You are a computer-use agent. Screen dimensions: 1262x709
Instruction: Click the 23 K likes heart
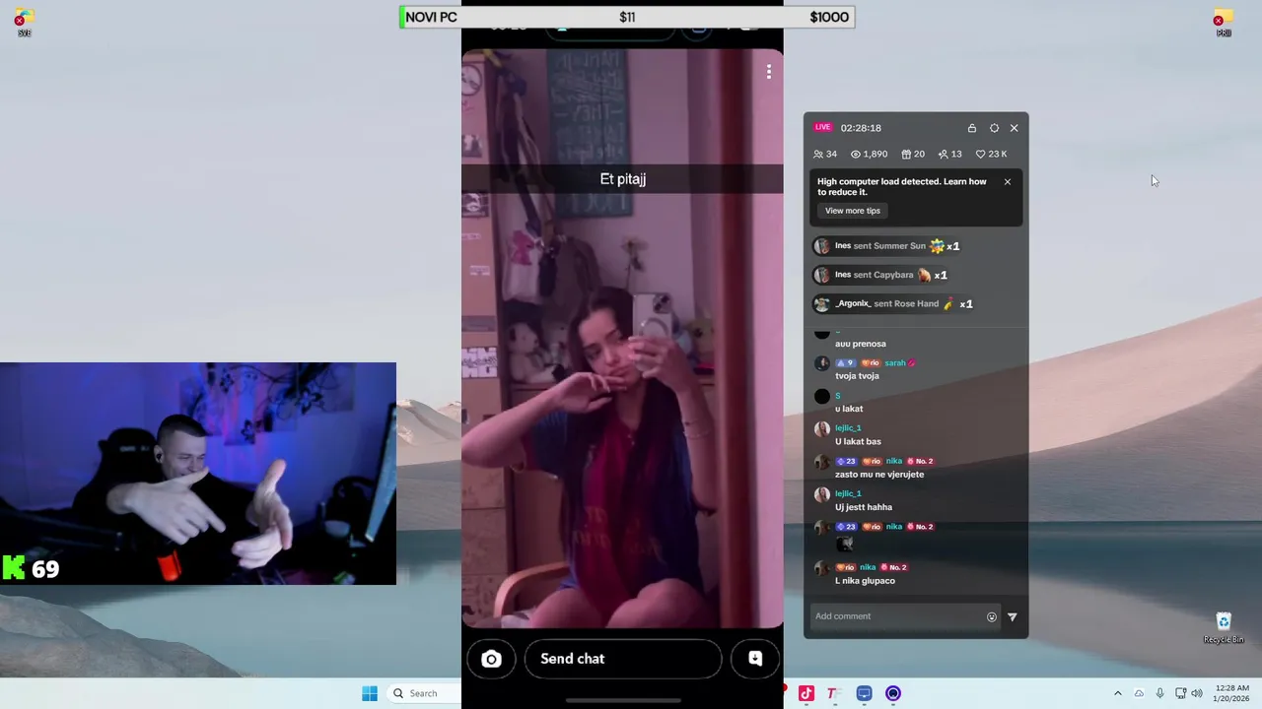pos(992,155)
